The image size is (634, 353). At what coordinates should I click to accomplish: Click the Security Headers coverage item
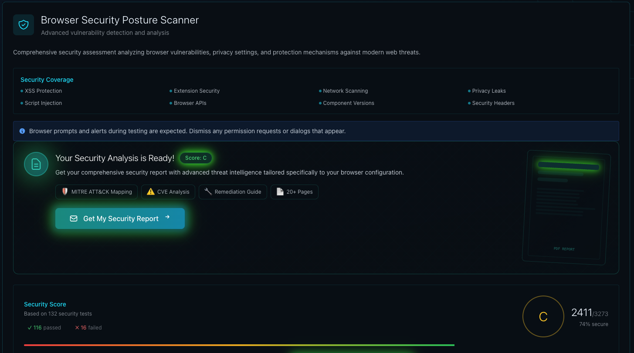point(491,103)
